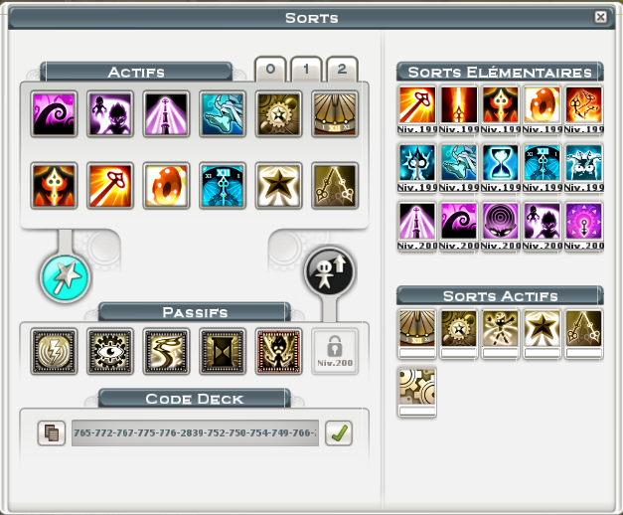The height and width of the screenshot is (515, 623).
Task: Click the golden sundial spell in Actifs
Action: coord(335,113)
